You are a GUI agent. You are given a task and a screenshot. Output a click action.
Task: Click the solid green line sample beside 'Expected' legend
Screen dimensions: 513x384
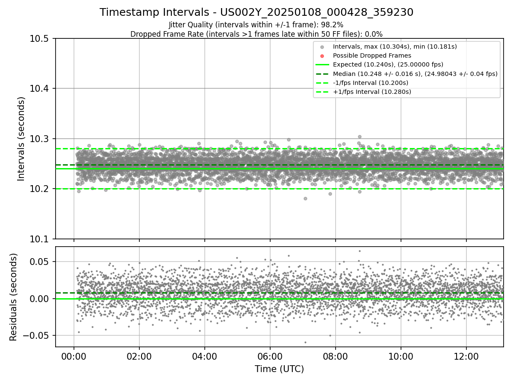click(322, 65)
